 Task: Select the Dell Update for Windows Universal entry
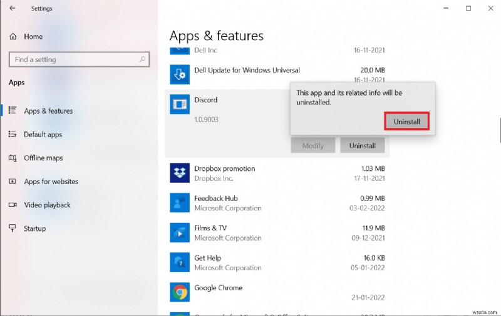coord(277,74)
